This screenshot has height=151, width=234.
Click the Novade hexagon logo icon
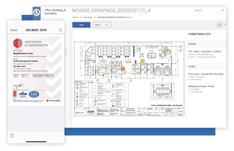[x=36, y=12]
